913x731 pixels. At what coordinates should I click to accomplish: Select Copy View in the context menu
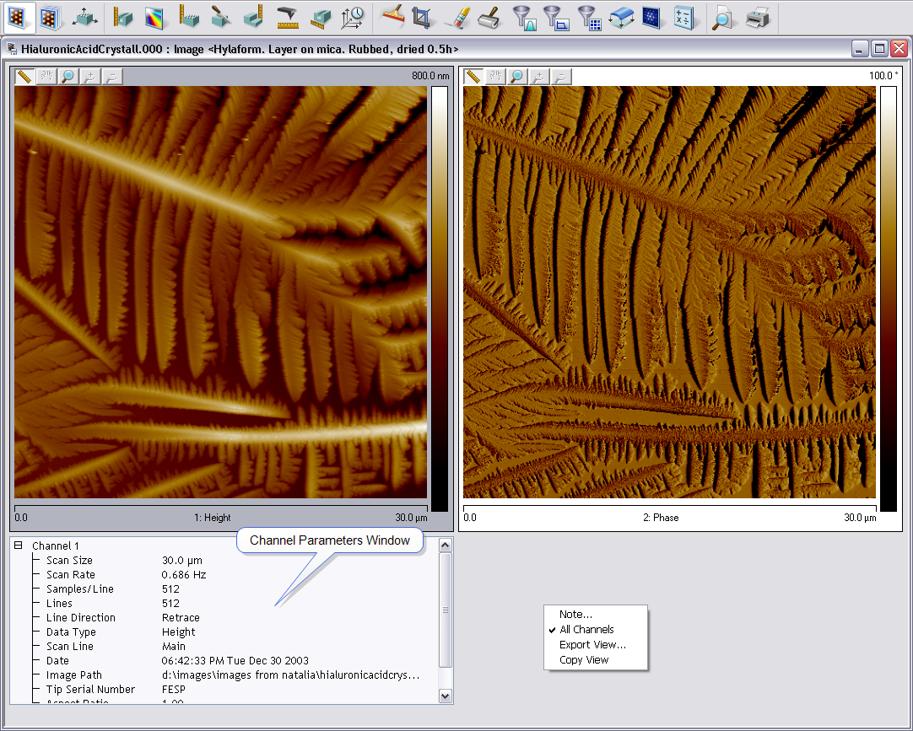pyautogui.click(x=583, y=660)
